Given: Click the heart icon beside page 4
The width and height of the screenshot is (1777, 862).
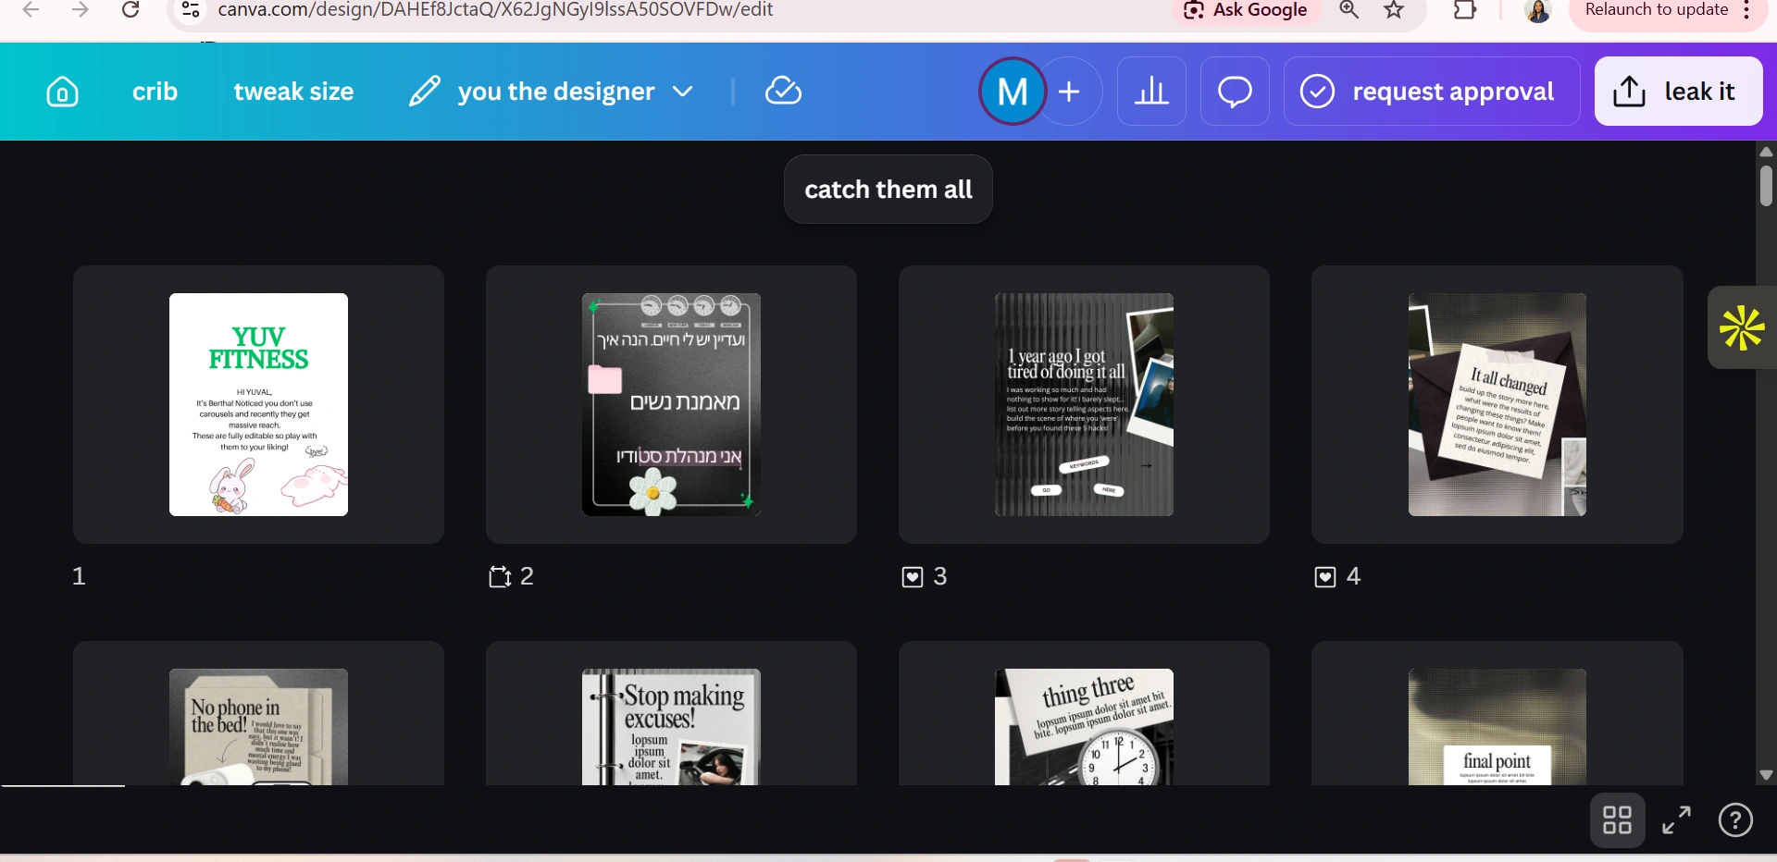Looking at the screenshot, I should [x=1325, y=577].
